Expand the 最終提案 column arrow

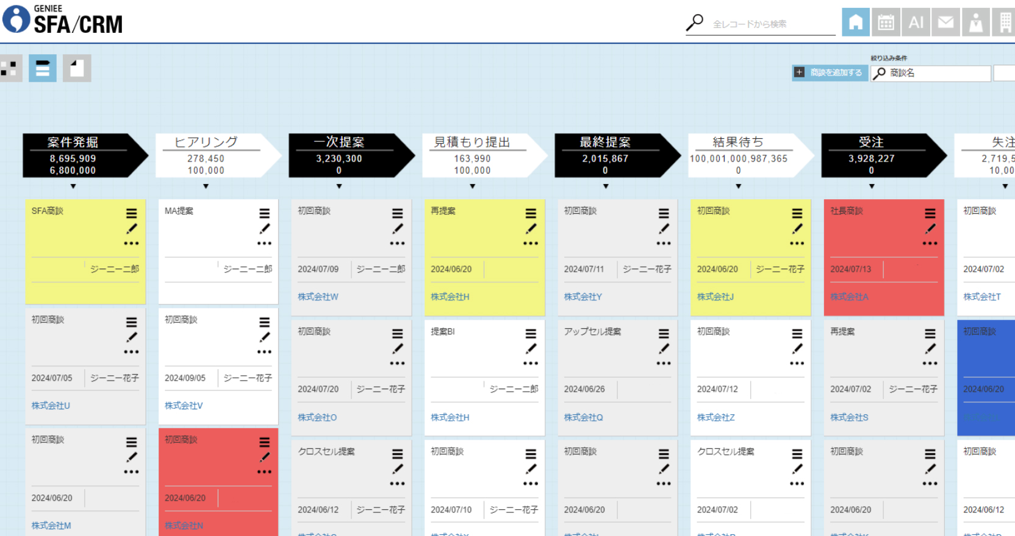pos(606,186)
